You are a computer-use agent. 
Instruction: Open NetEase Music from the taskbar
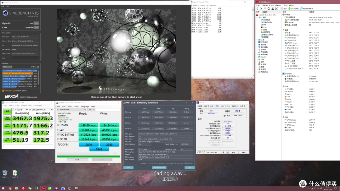(x=23, y=188)
